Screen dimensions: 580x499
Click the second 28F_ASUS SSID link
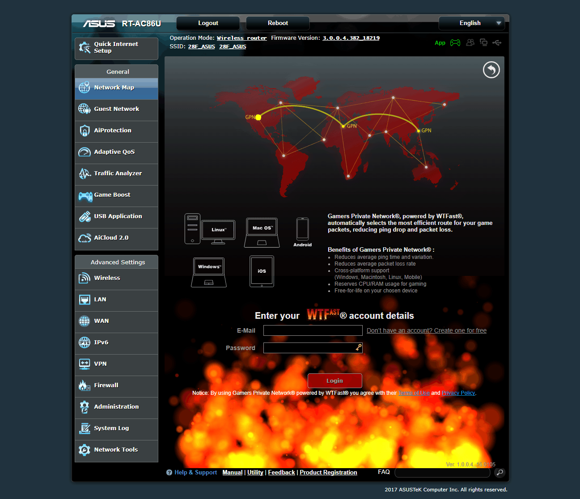(233, 47)
